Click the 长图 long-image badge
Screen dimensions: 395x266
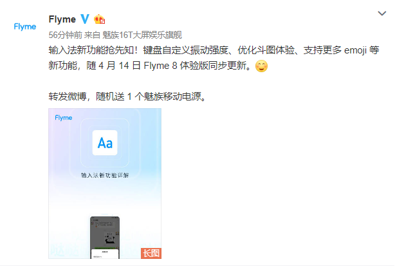tap(151, 253)
